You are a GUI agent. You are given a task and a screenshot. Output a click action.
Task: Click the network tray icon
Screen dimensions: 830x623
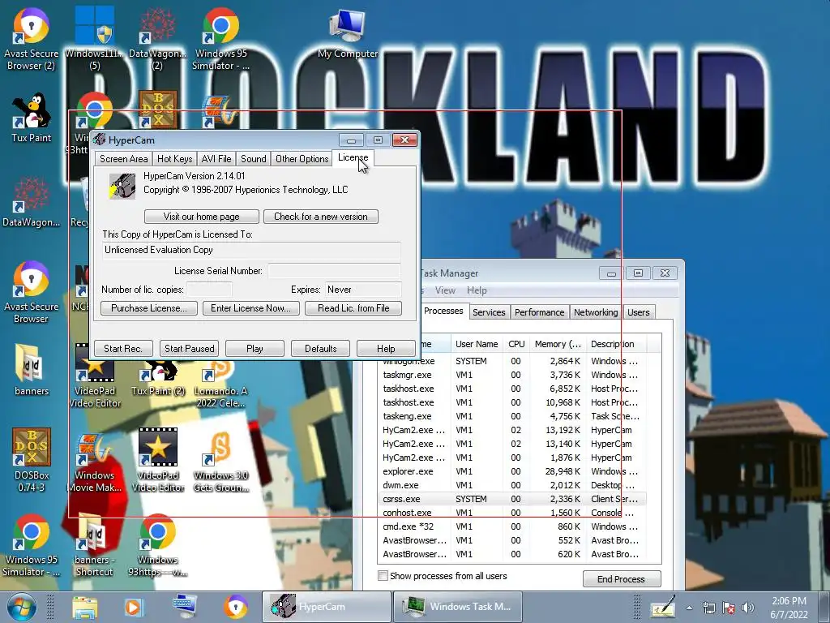pos(708,608)
